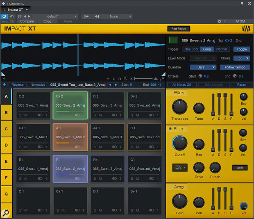Viewport: 254px width, 219px height.
Task: Switch to pad bank D
Action: [6, 145]
